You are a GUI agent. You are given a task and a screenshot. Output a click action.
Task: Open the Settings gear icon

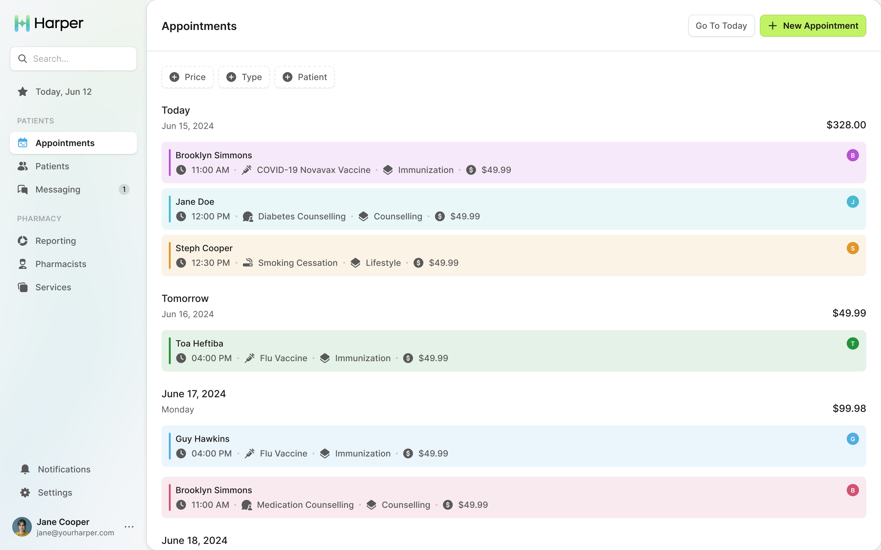pyautogui.click(x=25, y=493)
